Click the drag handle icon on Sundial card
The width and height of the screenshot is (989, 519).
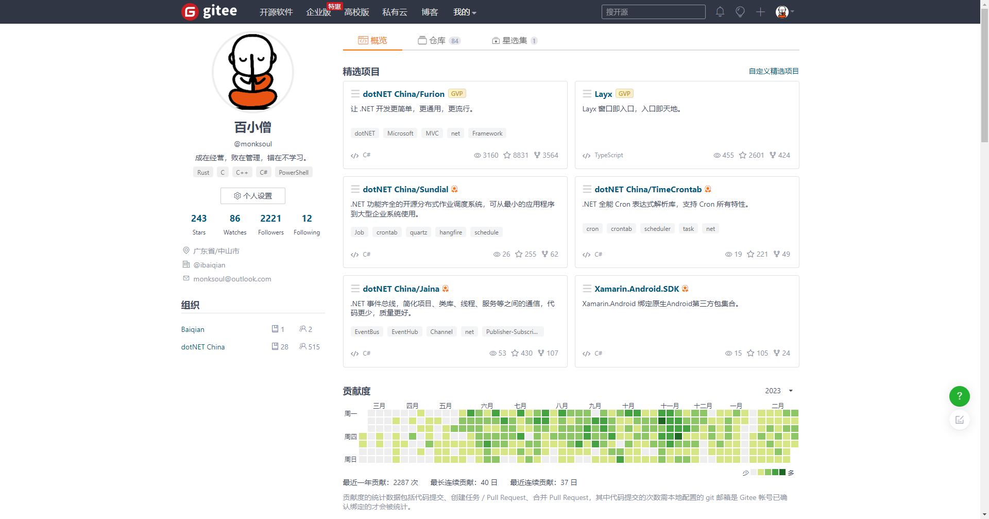pos(355,189)
